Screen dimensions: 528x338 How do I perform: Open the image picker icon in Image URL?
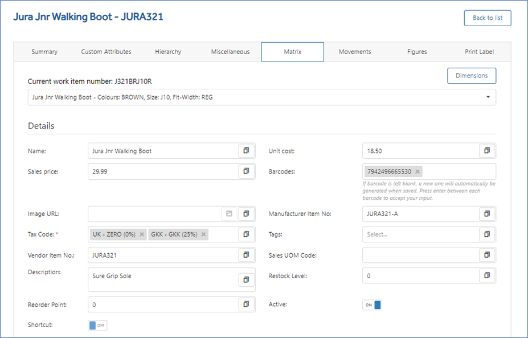(229, 213)
